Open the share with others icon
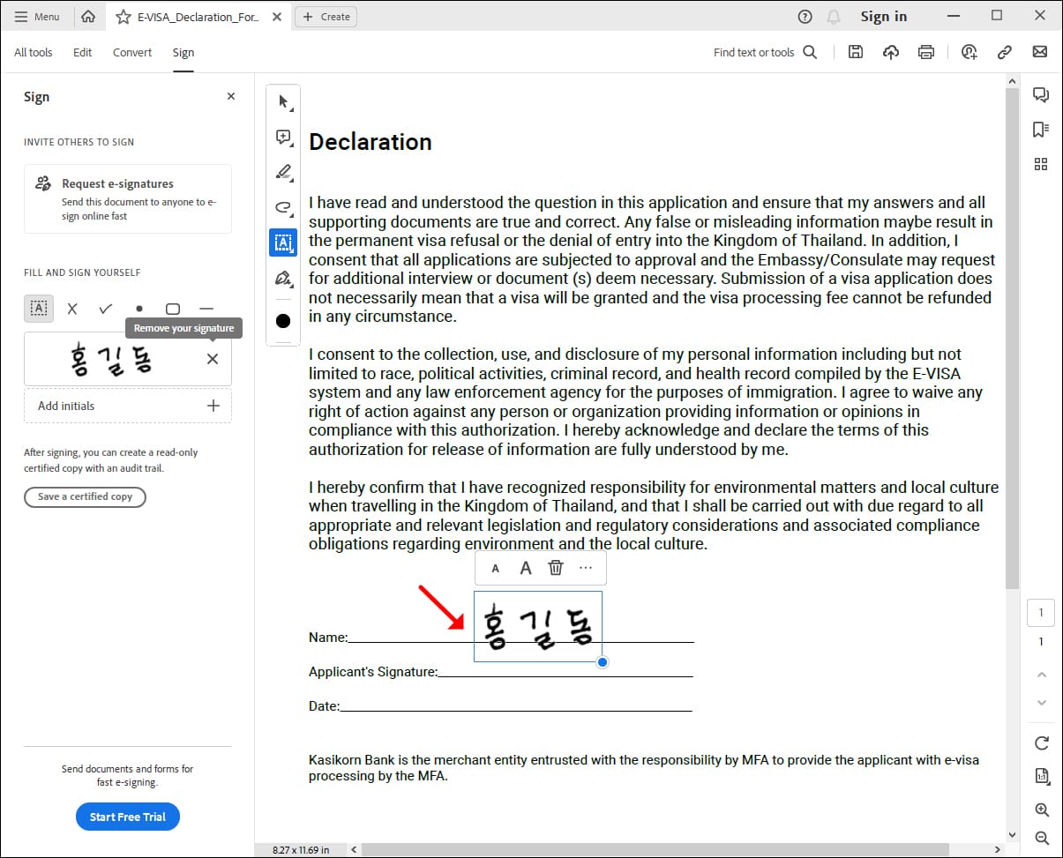The image size is (1063, 858). [969, 53]
